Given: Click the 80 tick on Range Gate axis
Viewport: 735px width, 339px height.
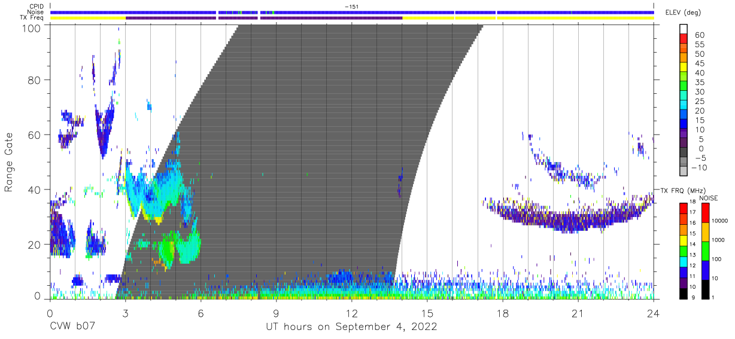Looking at the screenshot, I should pyautogui.click(x=35, y=80).
